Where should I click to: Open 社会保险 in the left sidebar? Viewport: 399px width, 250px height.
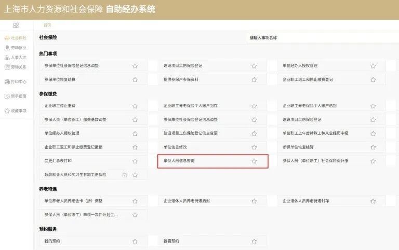[x=16, y=38]
